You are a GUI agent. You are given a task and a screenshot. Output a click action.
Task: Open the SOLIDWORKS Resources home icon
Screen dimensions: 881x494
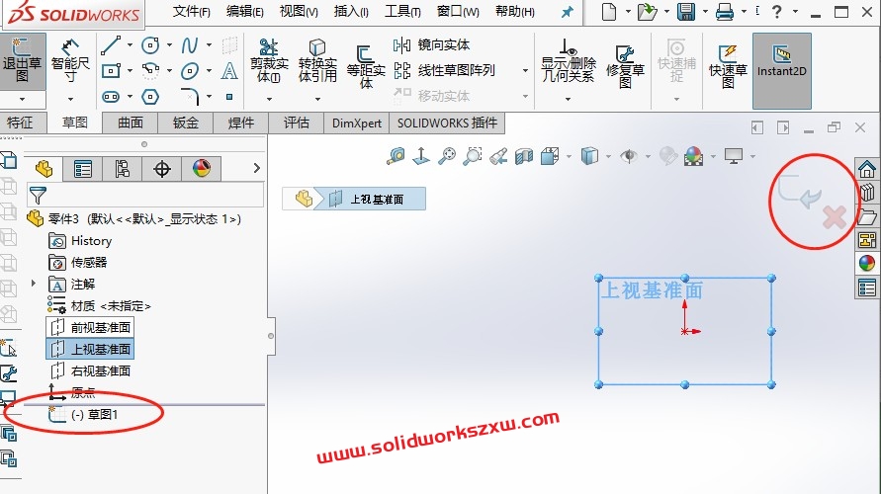867,168
